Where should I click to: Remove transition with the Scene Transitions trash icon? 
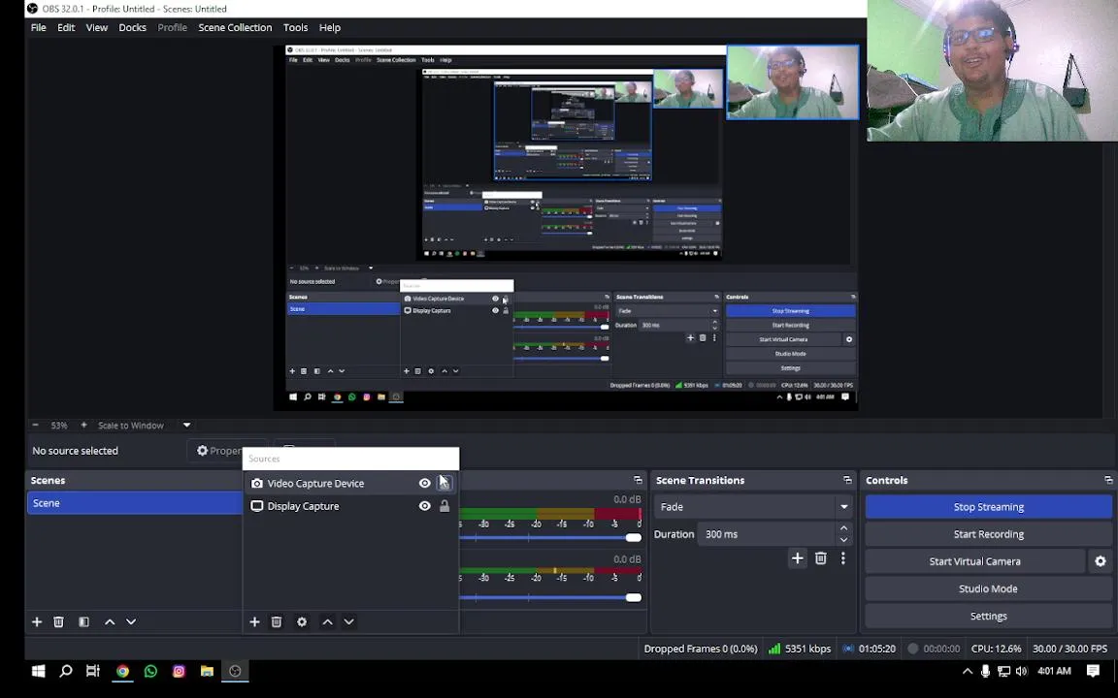[x=821, y=558]
